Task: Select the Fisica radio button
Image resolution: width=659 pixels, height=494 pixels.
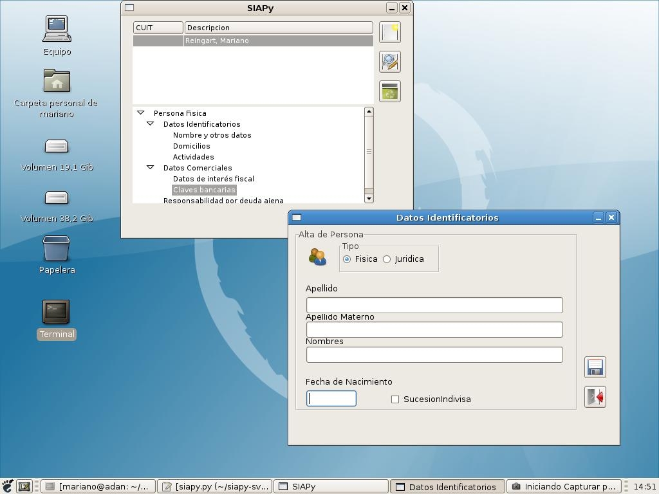Action: (347, 259)
